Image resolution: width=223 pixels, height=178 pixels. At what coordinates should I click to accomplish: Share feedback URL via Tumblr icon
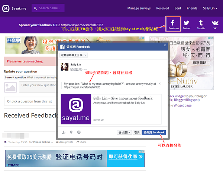[201, 24]
